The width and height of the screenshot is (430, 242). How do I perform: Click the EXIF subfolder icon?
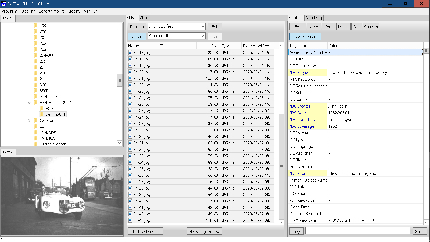pos(42,109)
